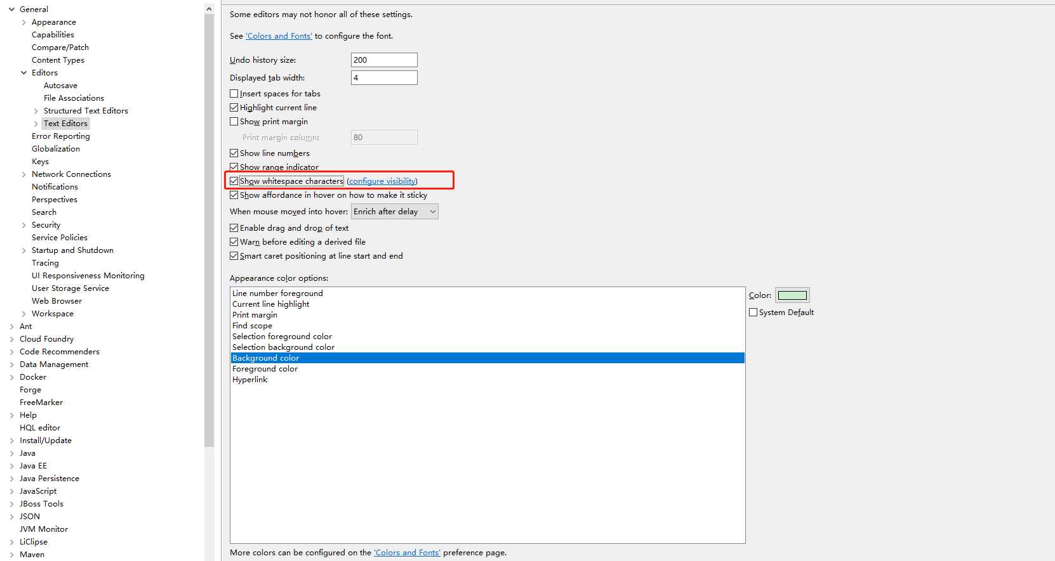This screenshot has width=1055, height=561.
Task: Select Line number foreground in color list
Action: pyautogui.click(x=488, y=293)
